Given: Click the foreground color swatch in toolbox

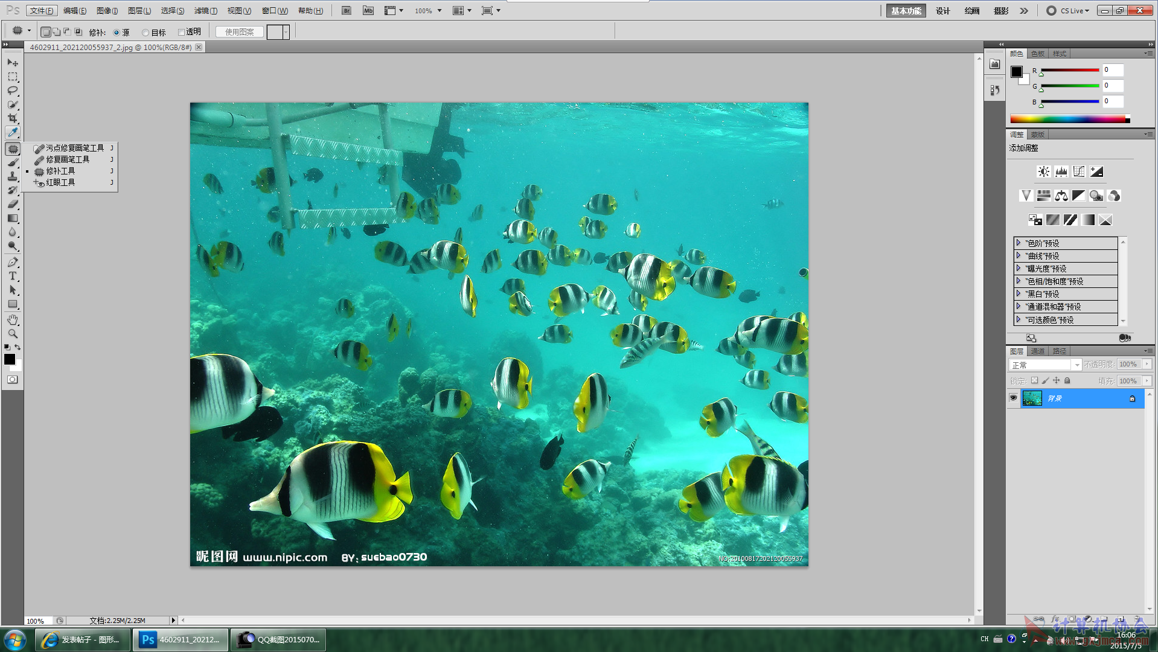Looking at the screenshot, I should (x=10, y=359).
